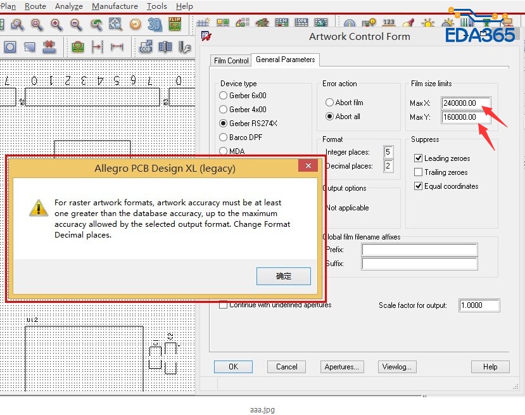Click the grid toggle toolbar icon

pyautogui.click(x=203, y=23)
